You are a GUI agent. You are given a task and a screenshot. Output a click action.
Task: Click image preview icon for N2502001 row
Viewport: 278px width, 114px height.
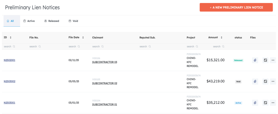coord(265,60)
